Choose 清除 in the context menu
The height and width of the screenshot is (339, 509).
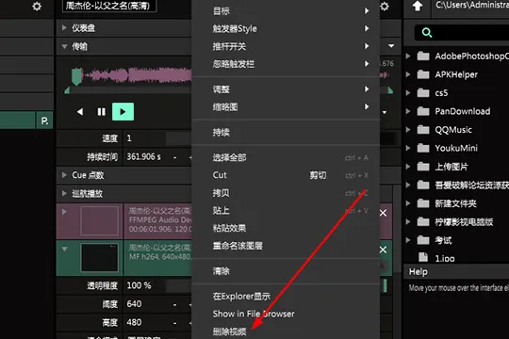tap(286, 271)
